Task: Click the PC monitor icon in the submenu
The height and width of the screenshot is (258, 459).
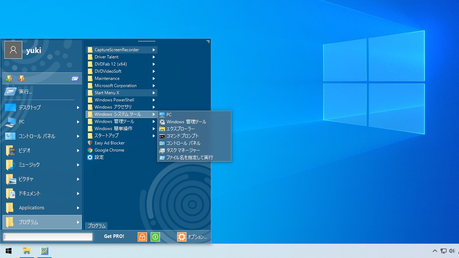Action: (162, 115)
